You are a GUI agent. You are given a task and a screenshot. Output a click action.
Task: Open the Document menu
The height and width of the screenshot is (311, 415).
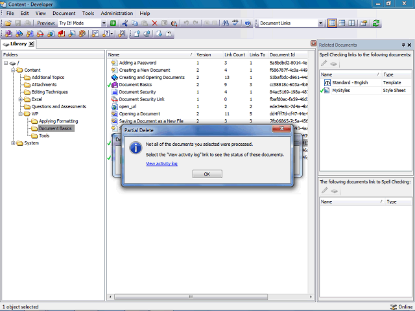64,13
